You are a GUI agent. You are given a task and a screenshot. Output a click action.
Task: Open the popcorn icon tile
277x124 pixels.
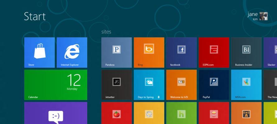point(214,113)
